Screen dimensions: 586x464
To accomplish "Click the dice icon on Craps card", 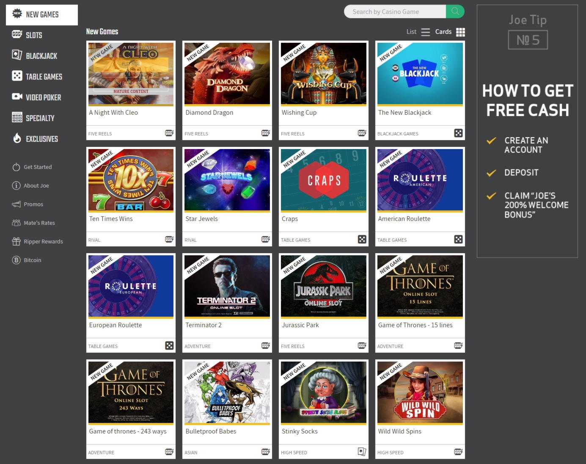I will (x=362, y=239).
